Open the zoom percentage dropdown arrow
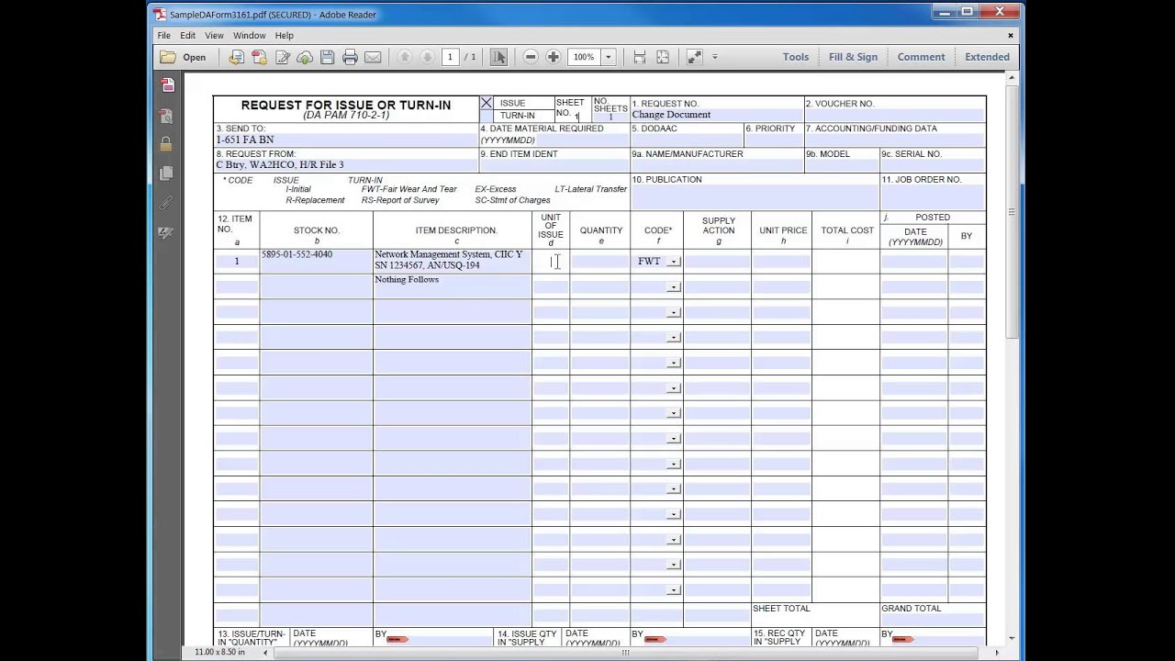This screenshot has height=661, width=1175. click(608, 57)
